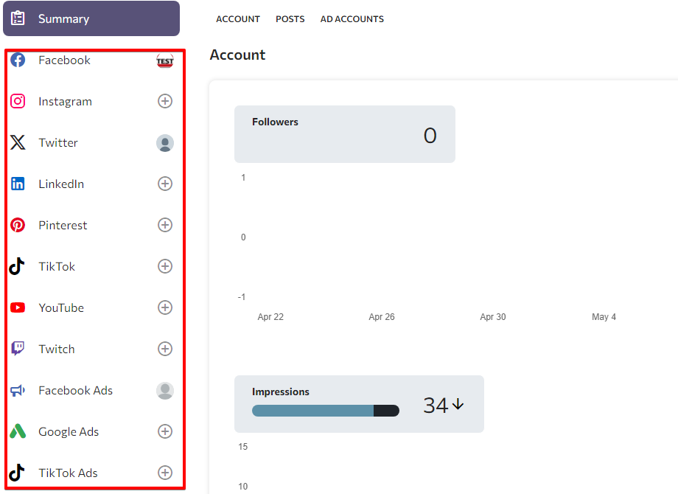Click the Impressions progress bar
The image size is (678, 494).
(x=326, y=411)
